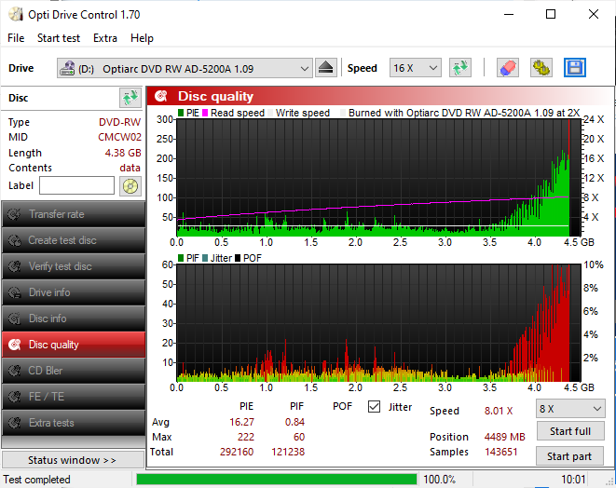This screenshot has width=616, height=488.
Task: Click the Samples value 143651
Action: pos(500,452)
